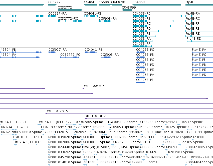The height and width of the screenshot is (166, 213).
Task: Select EST FGC005E12.5prime
Action: (109, 124)
